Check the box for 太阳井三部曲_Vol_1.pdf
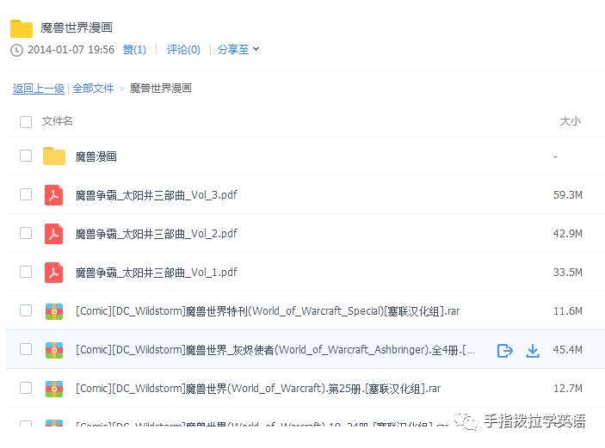 tap(26, 272)
